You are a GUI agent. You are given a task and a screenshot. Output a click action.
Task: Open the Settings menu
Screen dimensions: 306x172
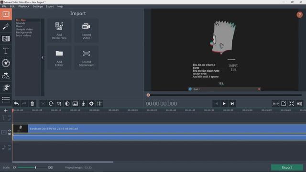[x=38, y=6]
